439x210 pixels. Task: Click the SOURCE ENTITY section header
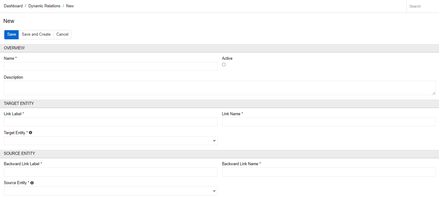tap(219, 154)
